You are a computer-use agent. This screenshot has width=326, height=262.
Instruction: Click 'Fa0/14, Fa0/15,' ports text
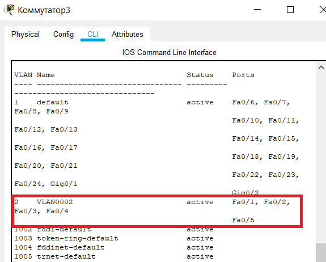tap(265, 138)
